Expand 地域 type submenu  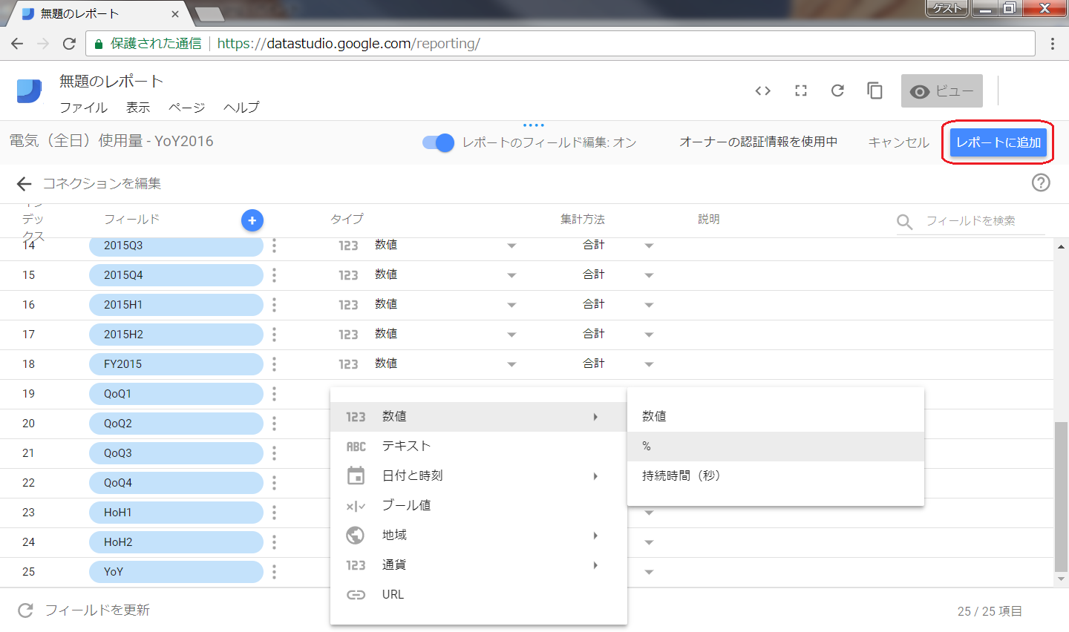[x=479, y=536]
